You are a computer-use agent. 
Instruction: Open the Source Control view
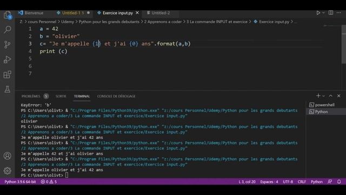7,44
